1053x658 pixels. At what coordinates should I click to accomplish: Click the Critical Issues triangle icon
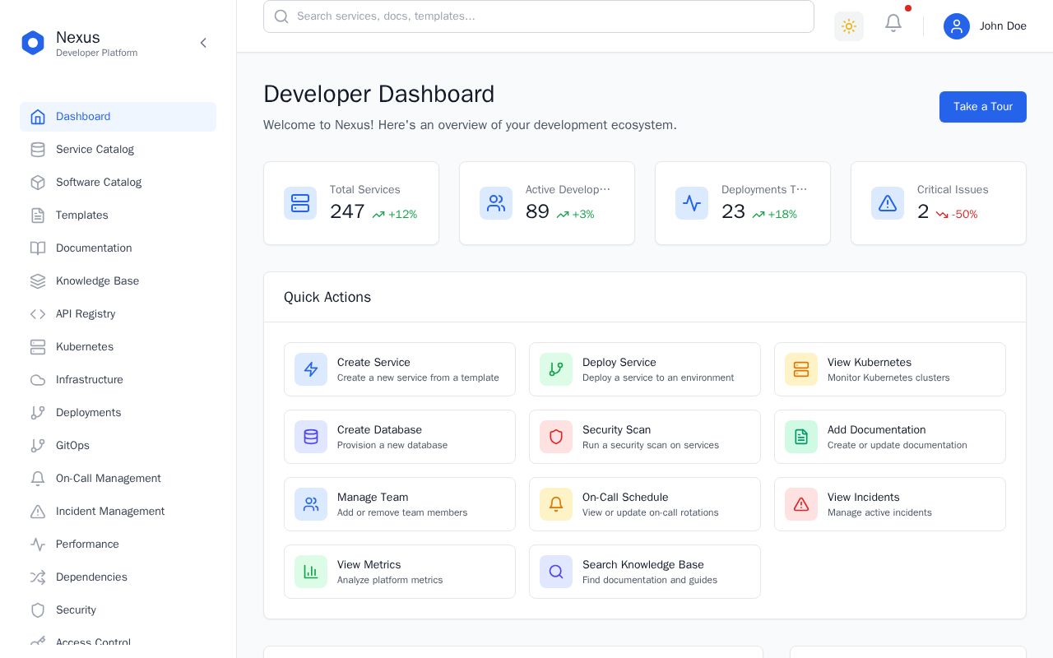(888, 203)
